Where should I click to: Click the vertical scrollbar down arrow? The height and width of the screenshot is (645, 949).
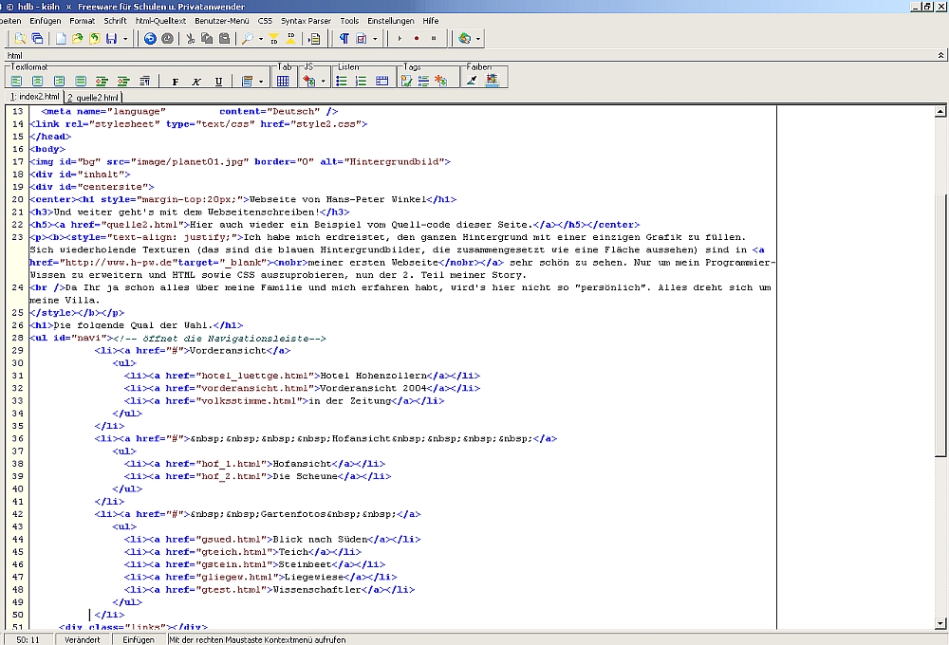pyautogui.click(x=941, y=623)
